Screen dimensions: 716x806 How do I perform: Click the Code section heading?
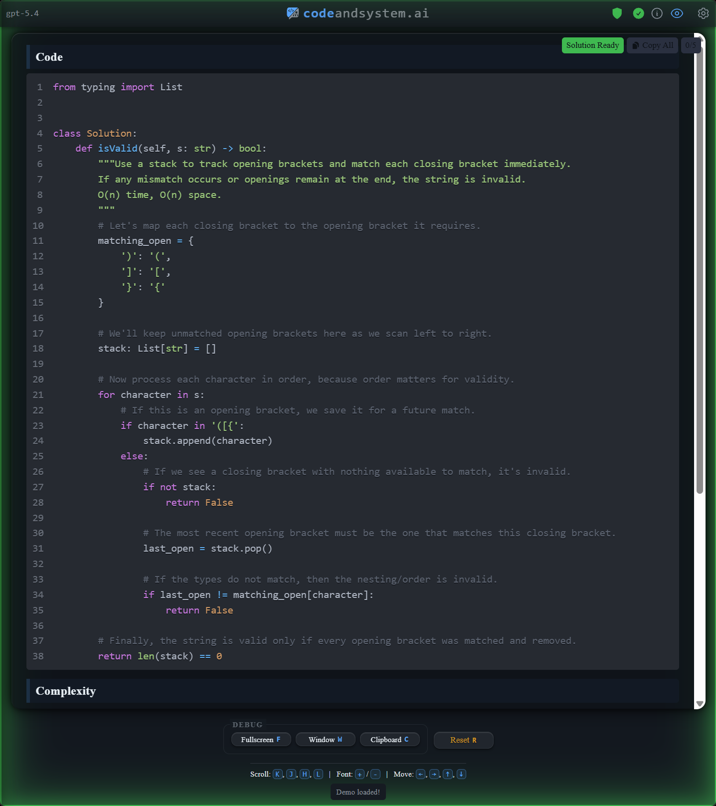pos(49,57)
